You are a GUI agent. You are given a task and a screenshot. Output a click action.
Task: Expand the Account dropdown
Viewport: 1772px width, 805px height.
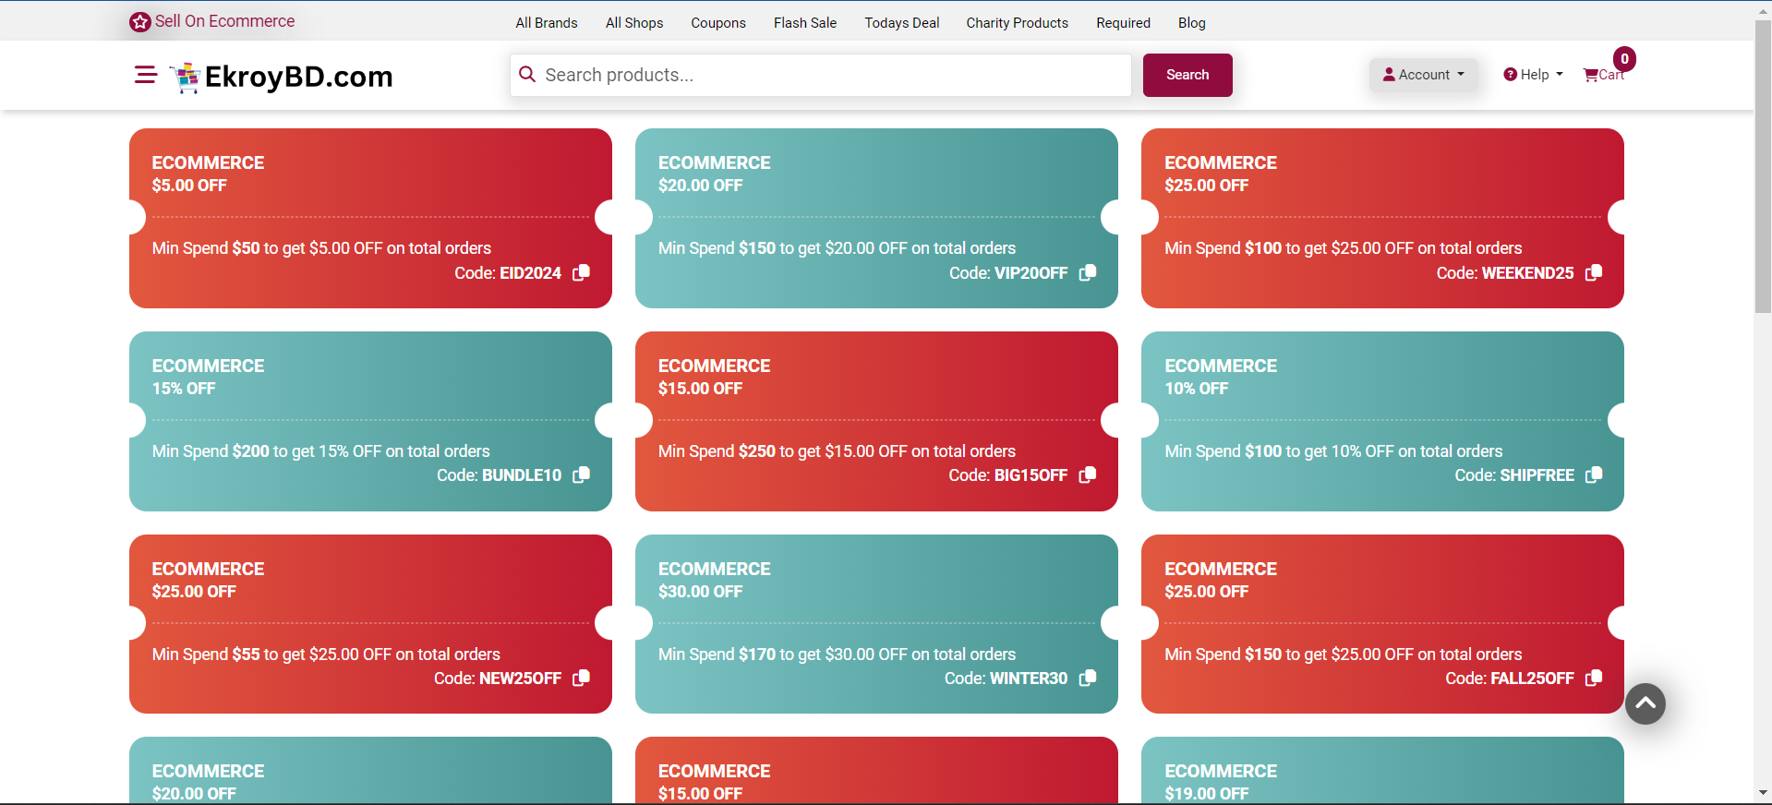pyautogui.click(x=1423, y=75)
